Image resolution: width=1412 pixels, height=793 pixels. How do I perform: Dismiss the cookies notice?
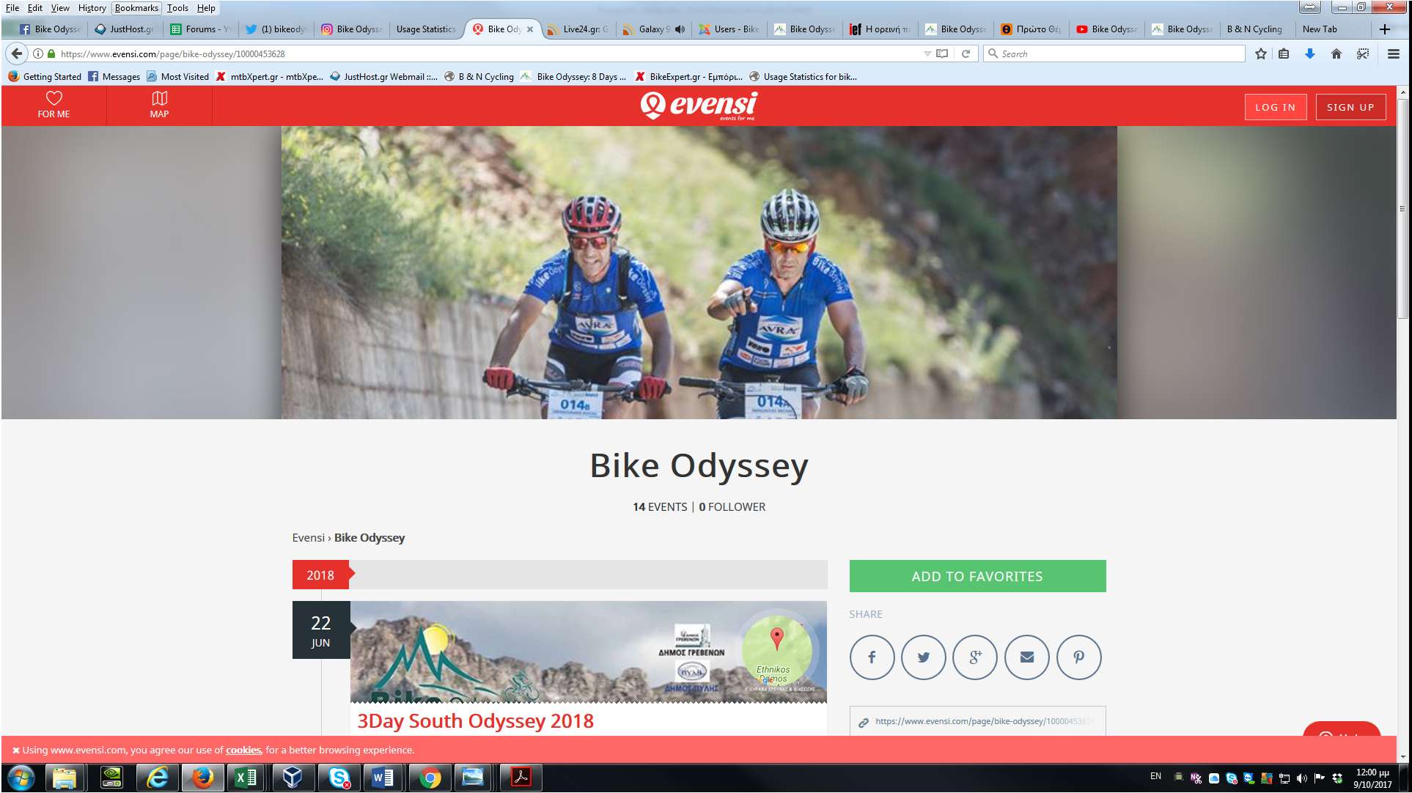tap(15, 750)
